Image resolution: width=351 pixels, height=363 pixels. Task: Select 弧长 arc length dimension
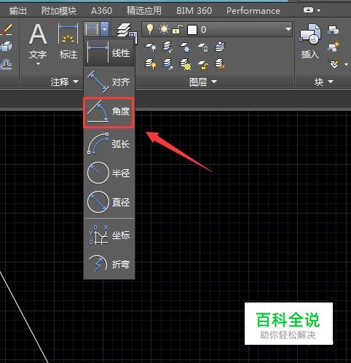pos(109,144)
